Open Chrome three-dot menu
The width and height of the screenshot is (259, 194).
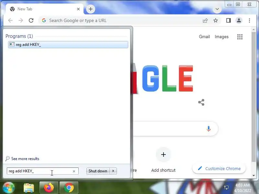[249, 20]
